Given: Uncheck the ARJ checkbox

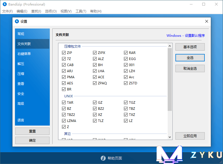Looking at the screenshot, I should tap(64, 71).
